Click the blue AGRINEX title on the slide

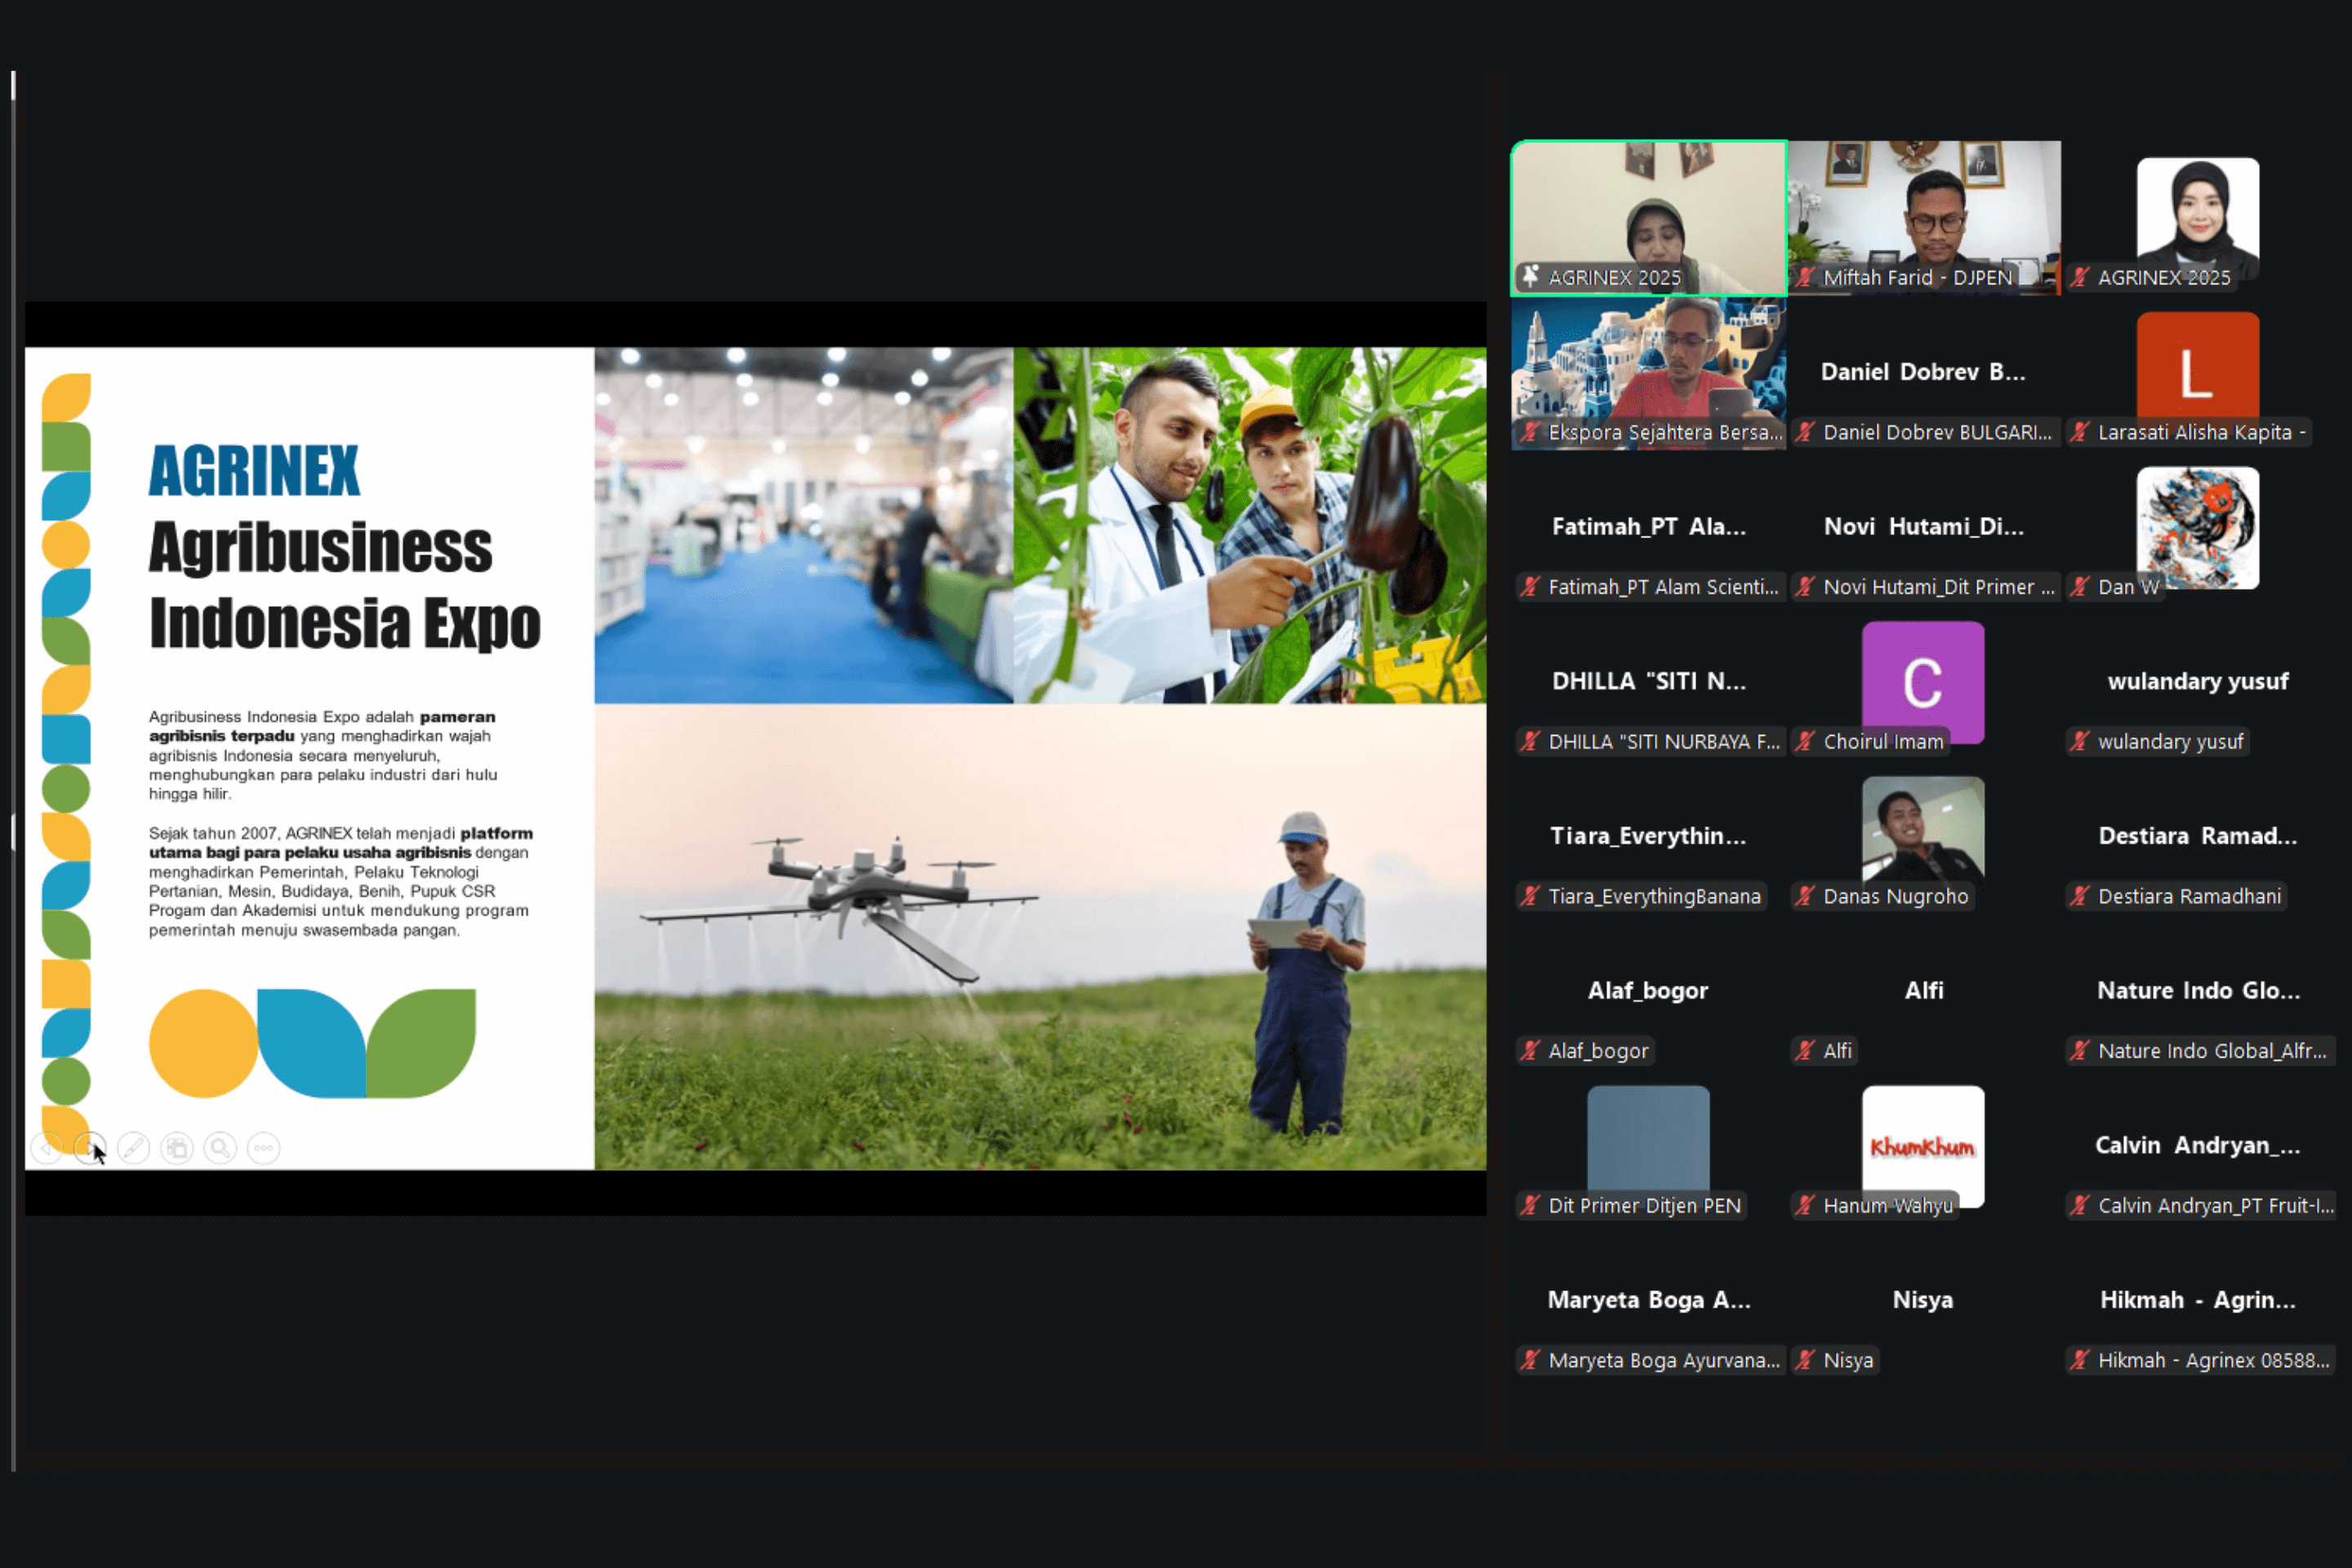coord(254,471)
